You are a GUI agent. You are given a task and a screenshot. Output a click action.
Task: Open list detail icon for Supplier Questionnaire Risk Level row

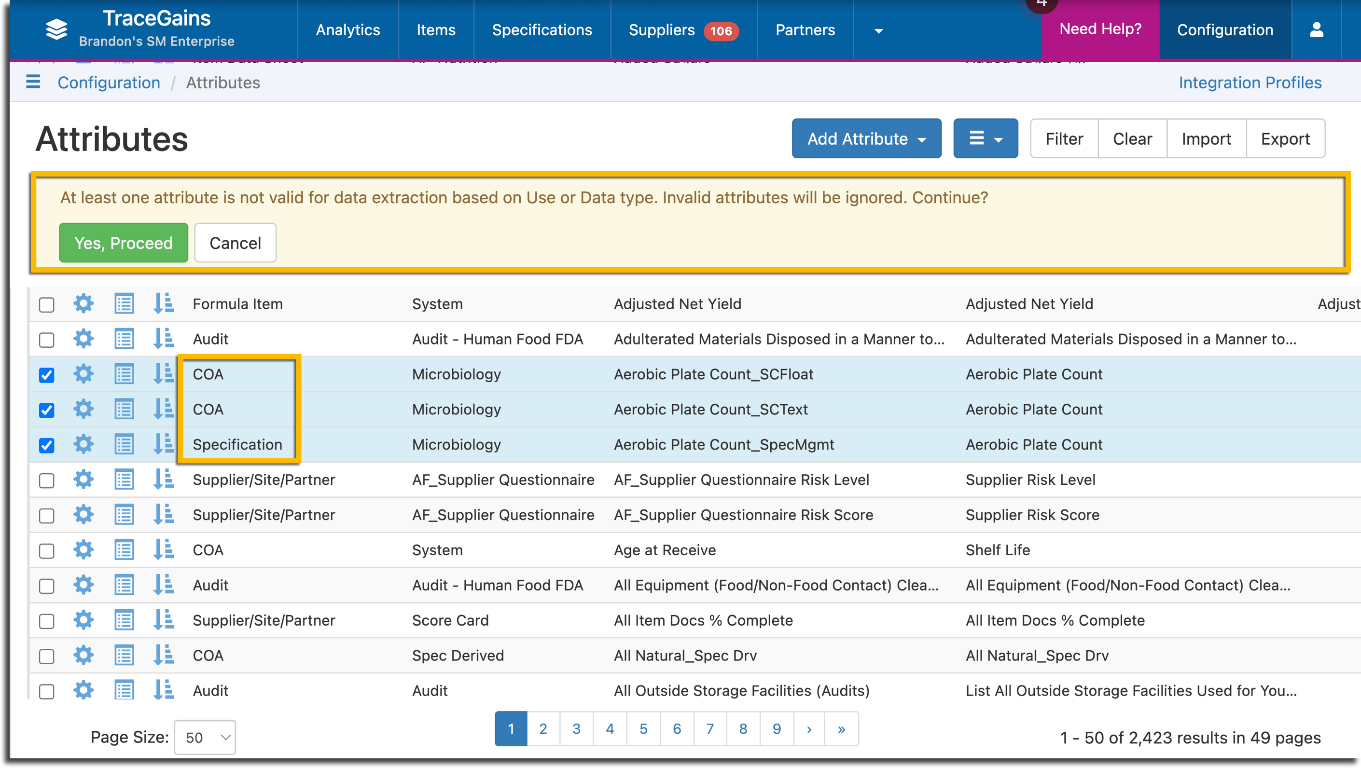124,480
